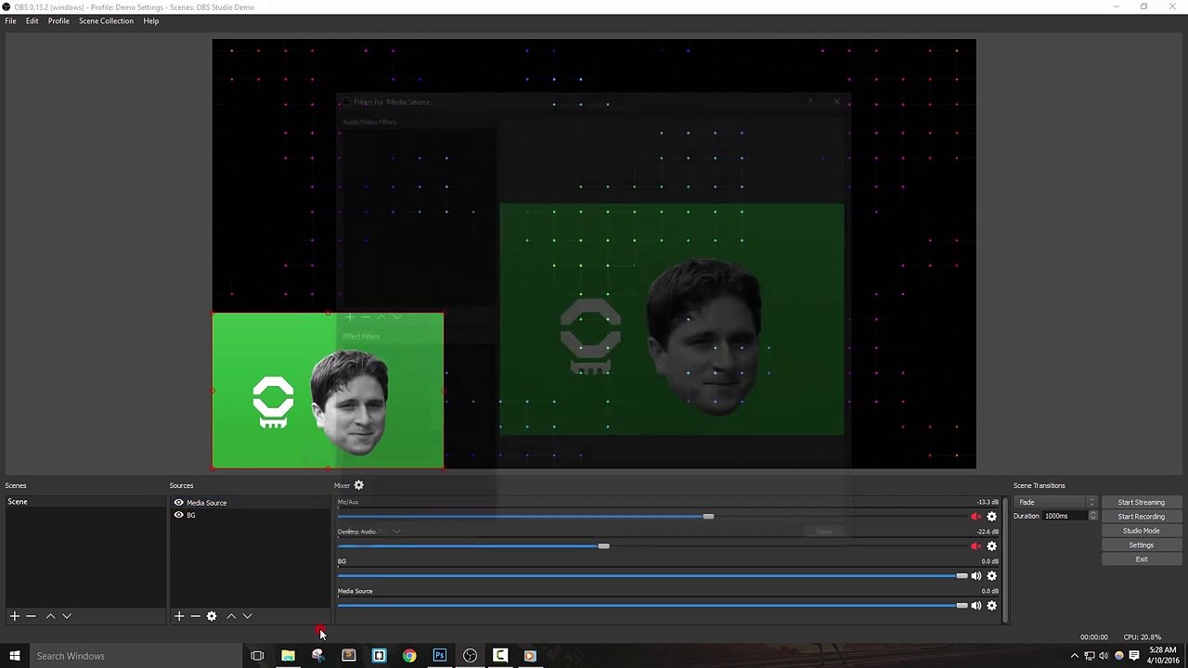Click Start Recording button

coord(1141,517)
